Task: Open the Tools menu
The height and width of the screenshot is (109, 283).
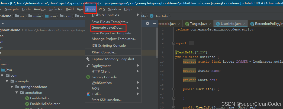Action: click(91, 9)
